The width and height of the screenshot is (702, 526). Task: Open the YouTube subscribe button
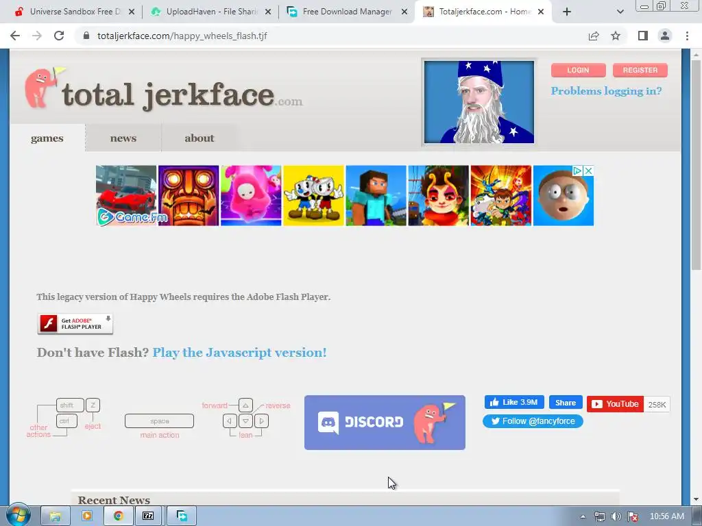(x=615, y=404)
